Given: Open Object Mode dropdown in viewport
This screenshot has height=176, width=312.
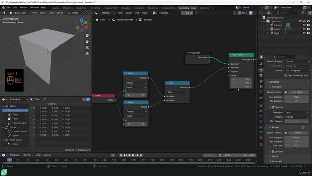Looking at the screenshot, I should tap(19, 13).
